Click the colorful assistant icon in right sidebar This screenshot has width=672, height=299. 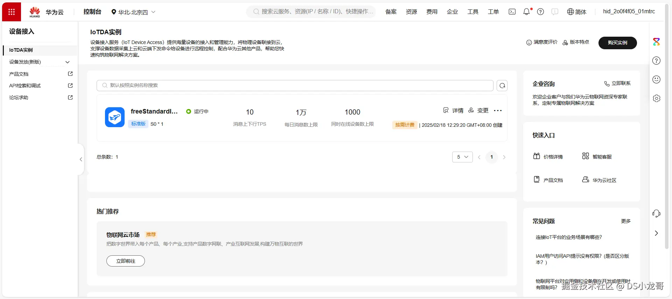(x=657, y=42)
